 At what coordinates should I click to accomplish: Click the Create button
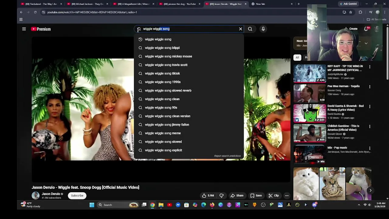(x=350, y=29)
